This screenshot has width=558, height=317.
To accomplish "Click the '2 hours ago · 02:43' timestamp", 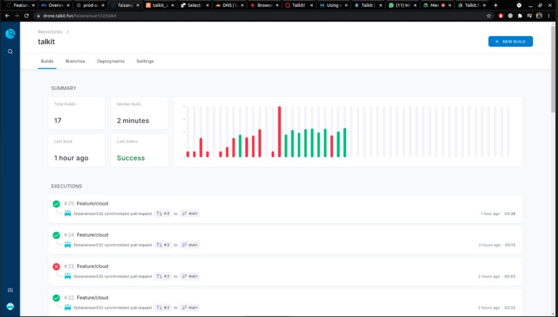I will 496,276.
